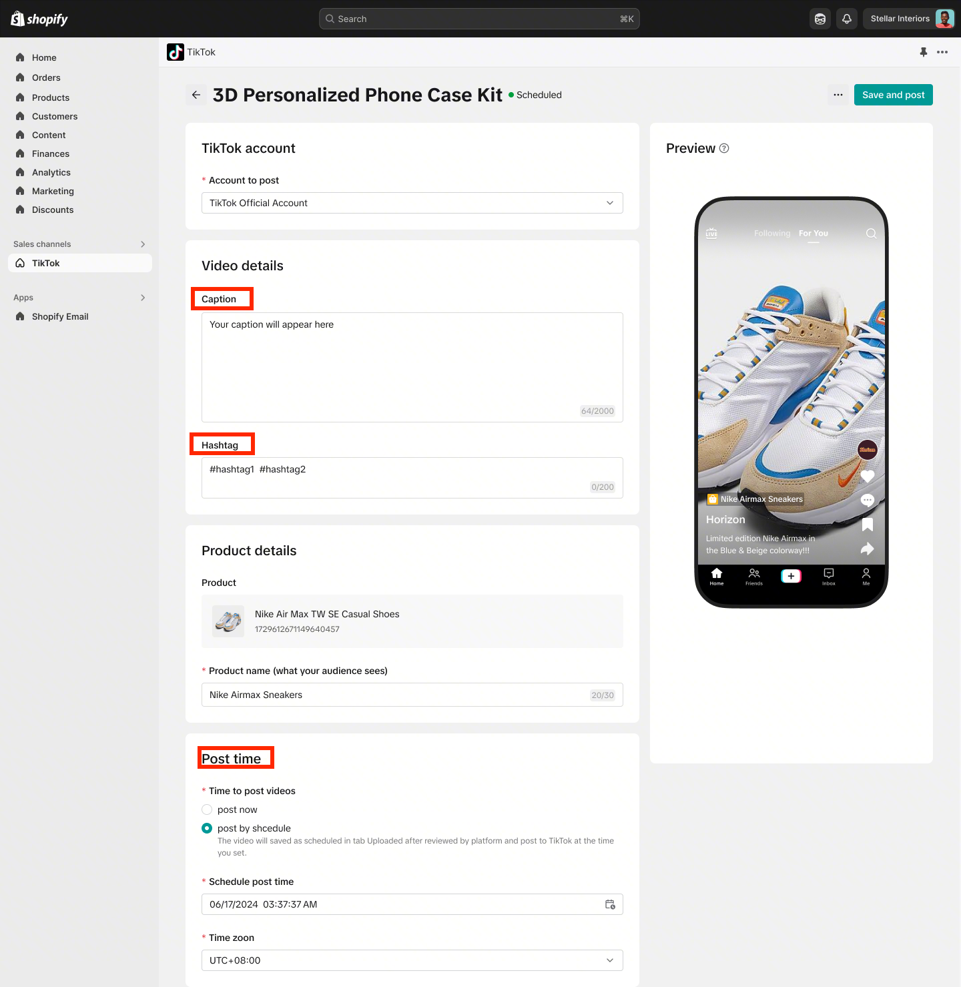
Task: Click the Nike Airmax Sneakers product tag
Action: pyautogui.click(x=755, y=499)
